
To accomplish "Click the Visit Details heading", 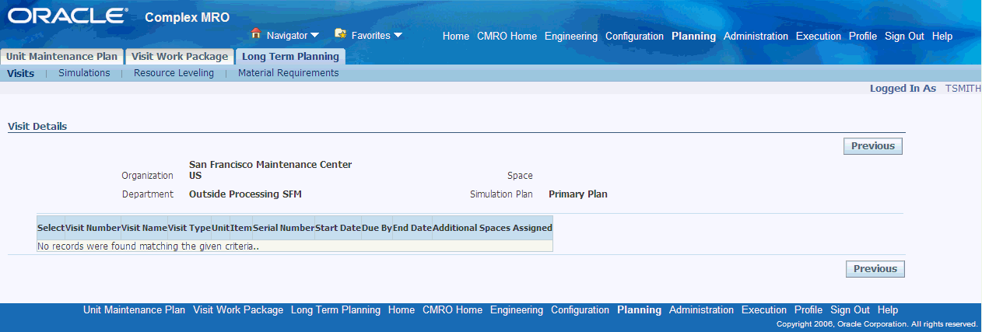I will 37,126.
